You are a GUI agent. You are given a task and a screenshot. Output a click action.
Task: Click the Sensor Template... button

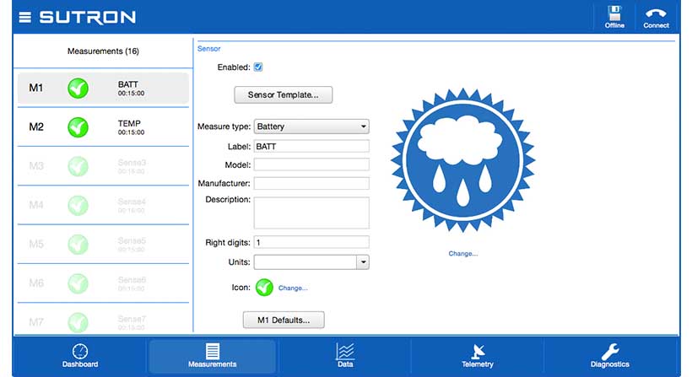tap(284, 94)
